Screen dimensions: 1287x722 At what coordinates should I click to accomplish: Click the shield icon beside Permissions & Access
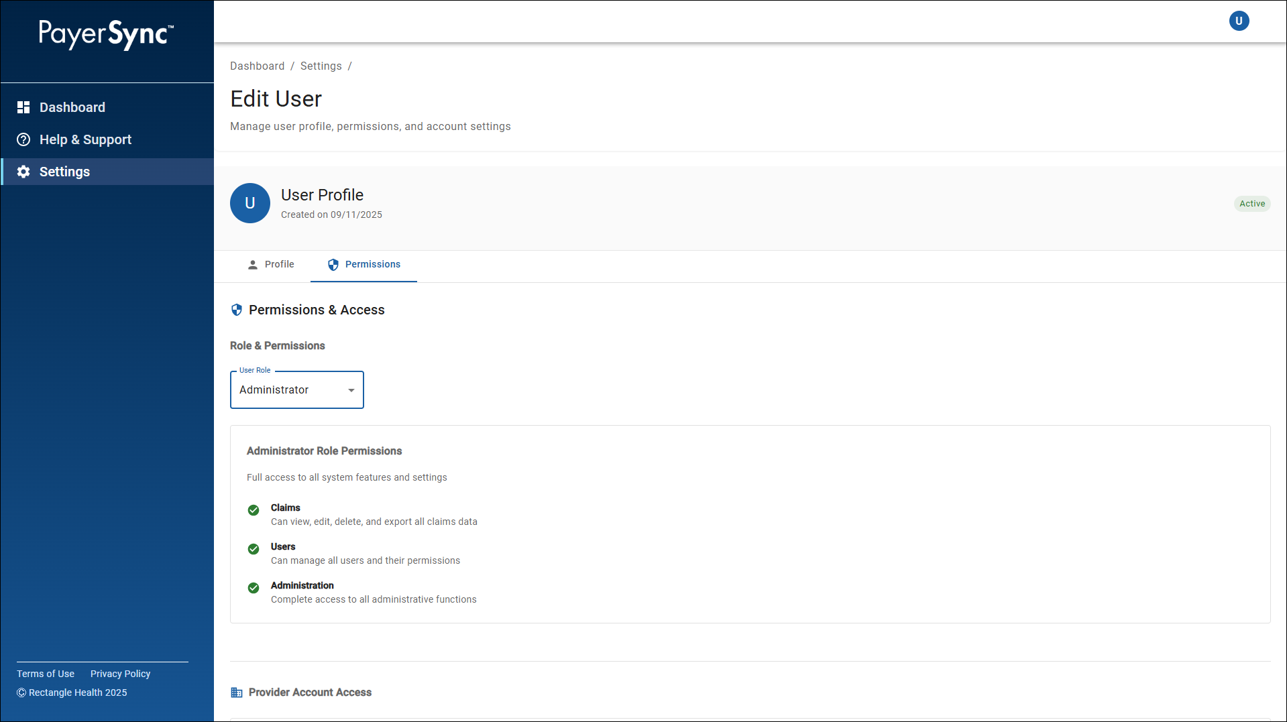237,309
